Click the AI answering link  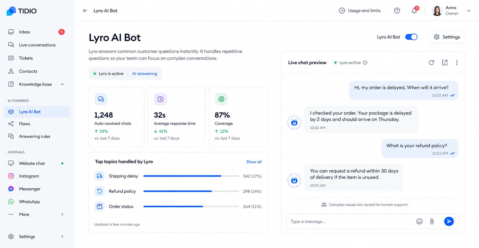click(144, 74)
